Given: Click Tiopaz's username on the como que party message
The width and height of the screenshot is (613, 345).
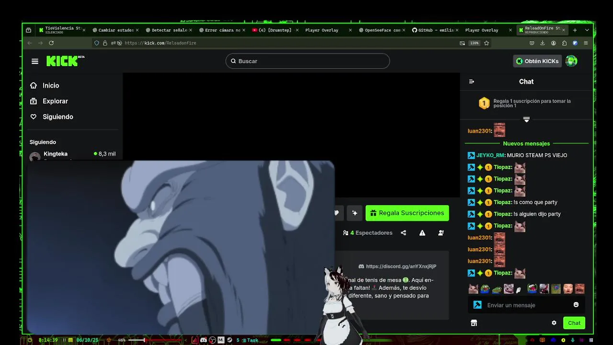Looking at the screenshot, I should tap(502, 202).
